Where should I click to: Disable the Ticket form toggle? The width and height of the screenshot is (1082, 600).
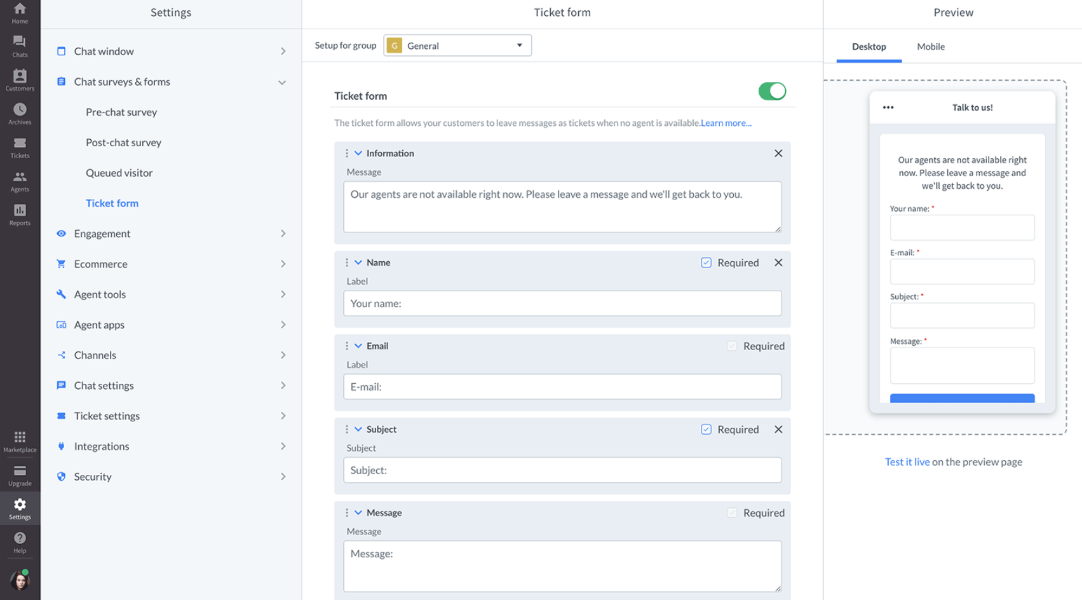[772, 91]
